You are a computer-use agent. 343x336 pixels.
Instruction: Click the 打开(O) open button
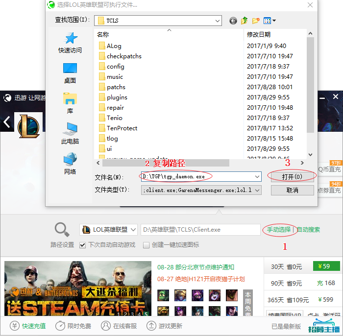tap(292, 177)
